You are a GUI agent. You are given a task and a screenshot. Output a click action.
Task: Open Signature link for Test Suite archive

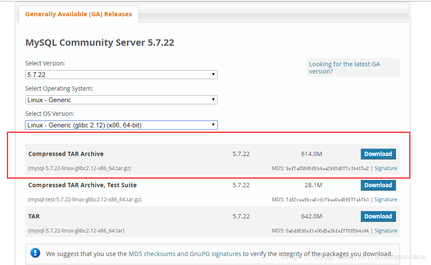click(x=386, y=199)
